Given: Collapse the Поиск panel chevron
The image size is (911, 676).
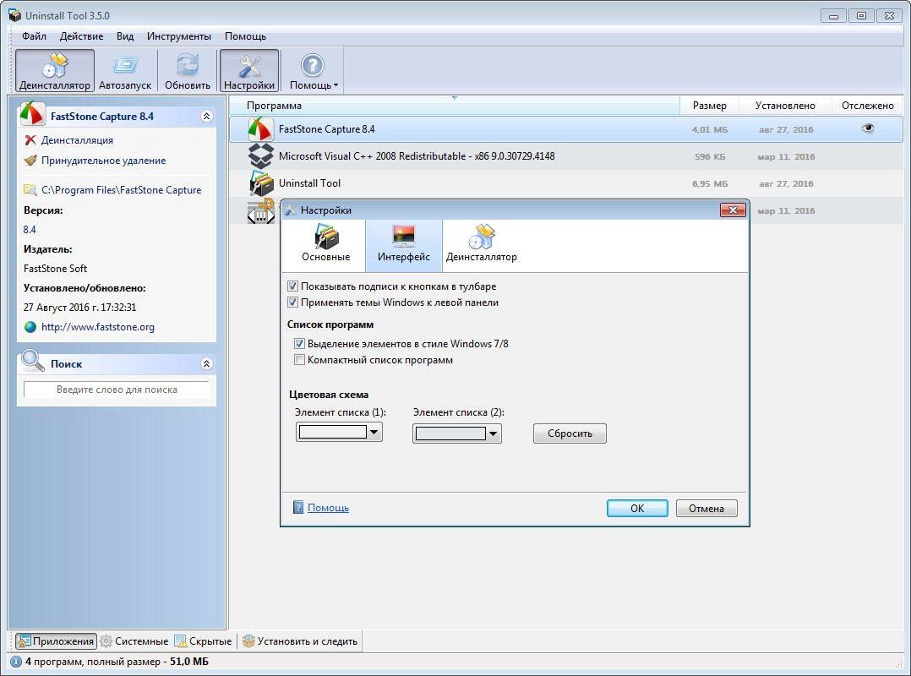Looking at the screenshot, I should 206,363.
